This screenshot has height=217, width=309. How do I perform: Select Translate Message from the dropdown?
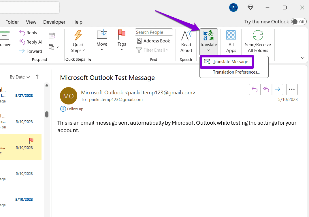pyautogui.click(x=226, y=62)
